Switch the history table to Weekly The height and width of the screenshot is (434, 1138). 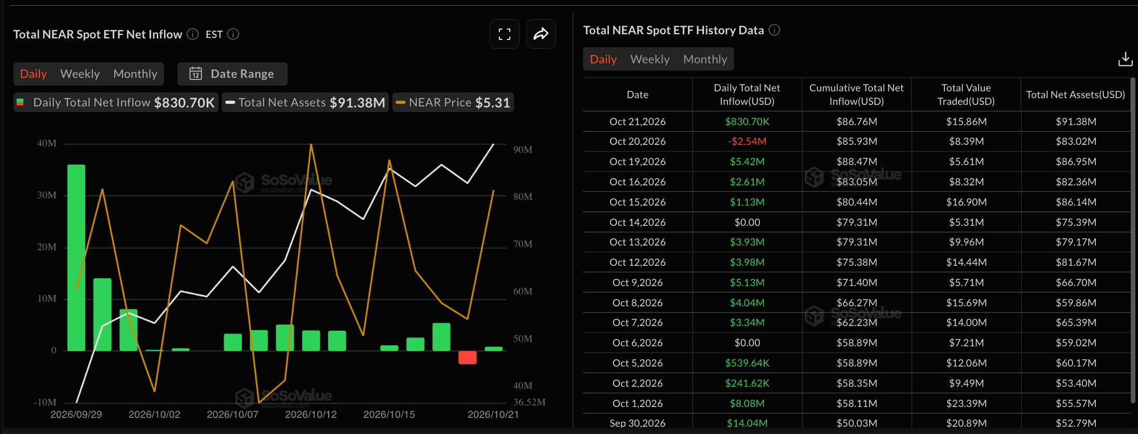pos(650,59)
